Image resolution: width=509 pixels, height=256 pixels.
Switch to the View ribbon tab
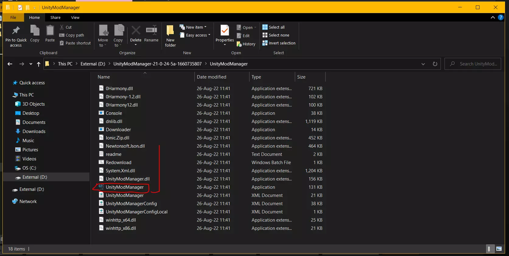(75, 18)
